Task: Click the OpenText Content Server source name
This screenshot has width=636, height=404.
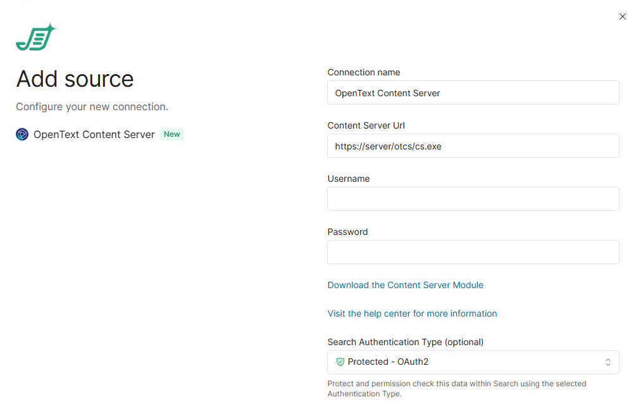Action: pos(94,134)
